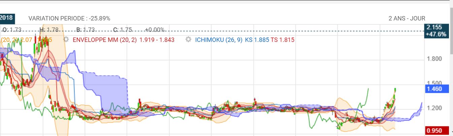Click the opening value O: 1.73
Viewport: 453px width, 136px height.
(x=12, y=30)
